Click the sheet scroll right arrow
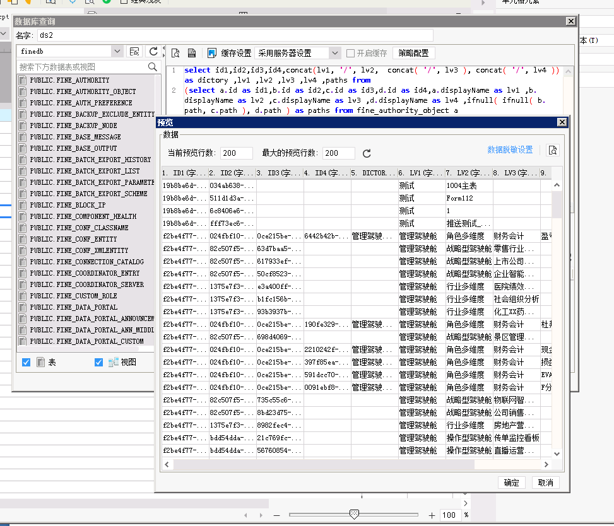This screenshot has height=526, width=614. coord(261,515)
